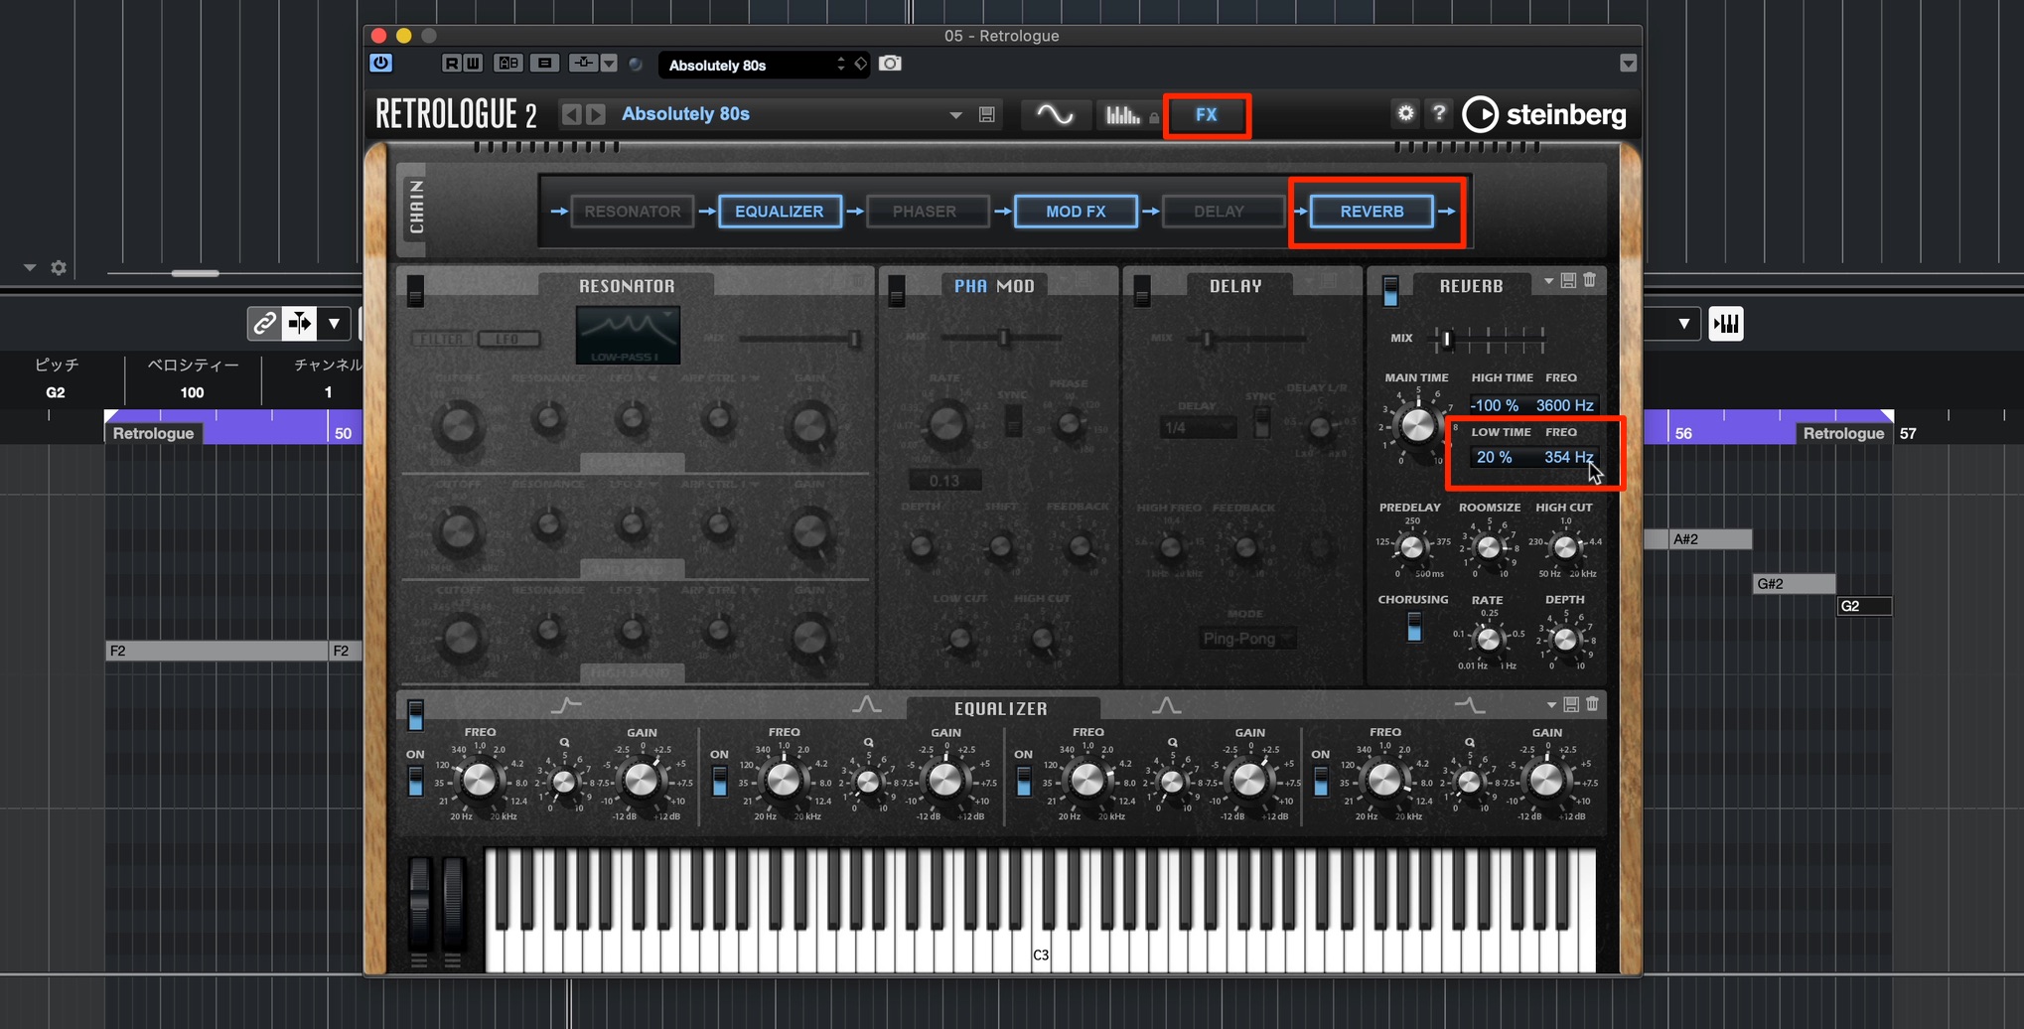2024x1029 pixels.
Task: Open the oscillator page with the sine-wave icon
Action: click(x=1055, y=114)
